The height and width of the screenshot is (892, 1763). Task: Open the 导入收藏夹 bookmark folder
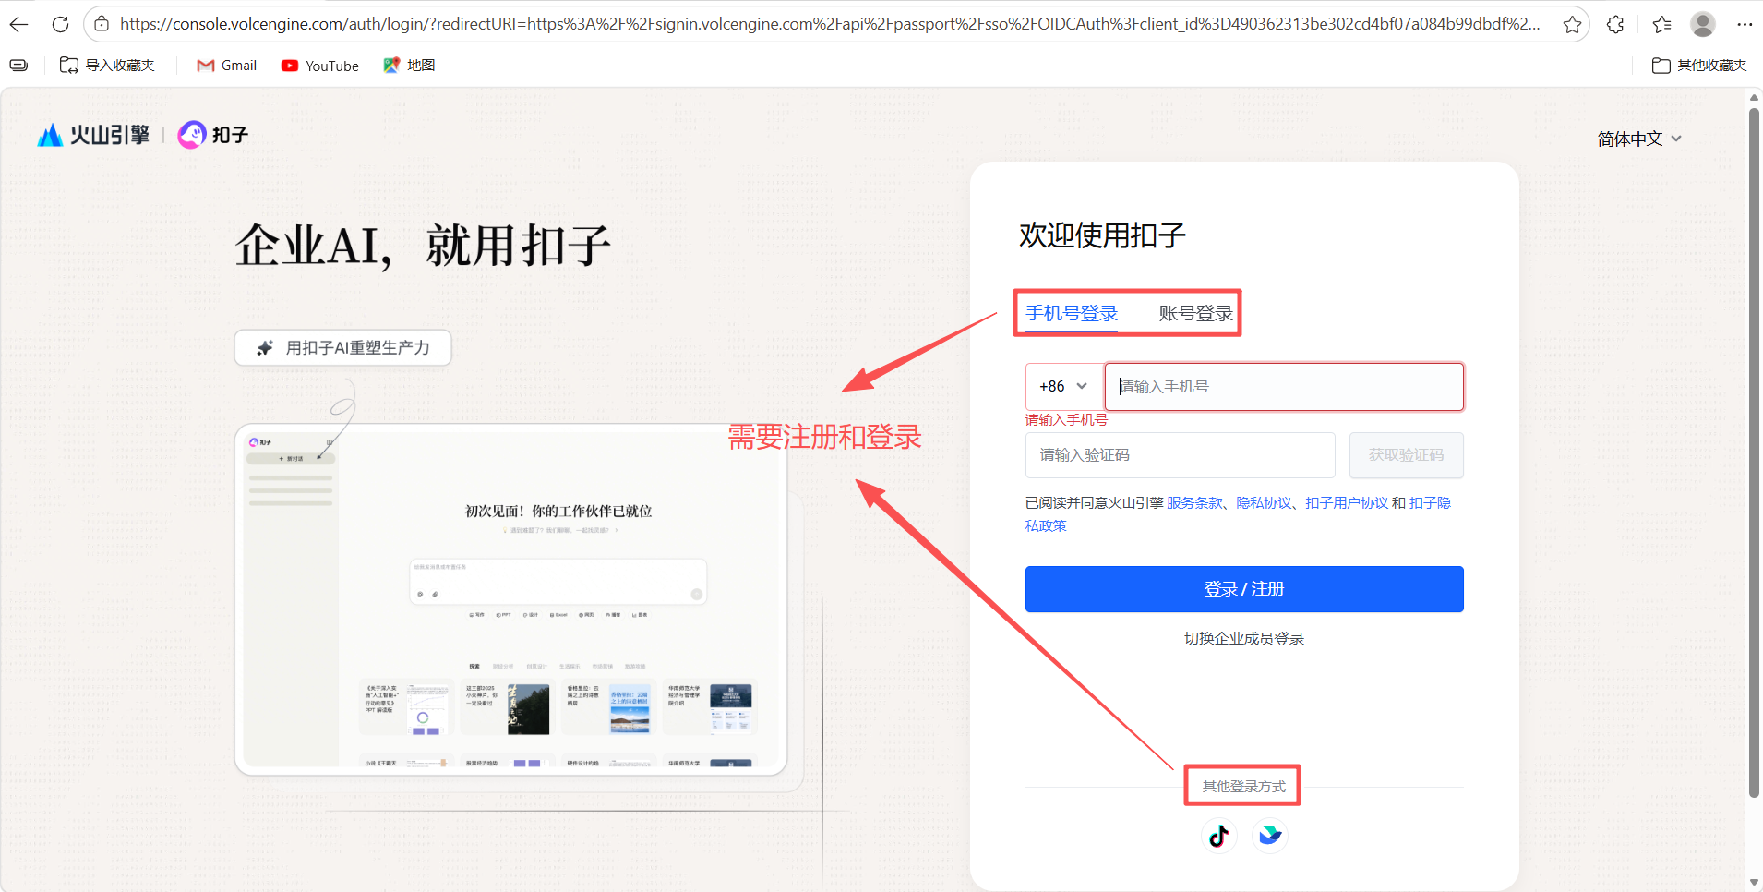point(107,65)
